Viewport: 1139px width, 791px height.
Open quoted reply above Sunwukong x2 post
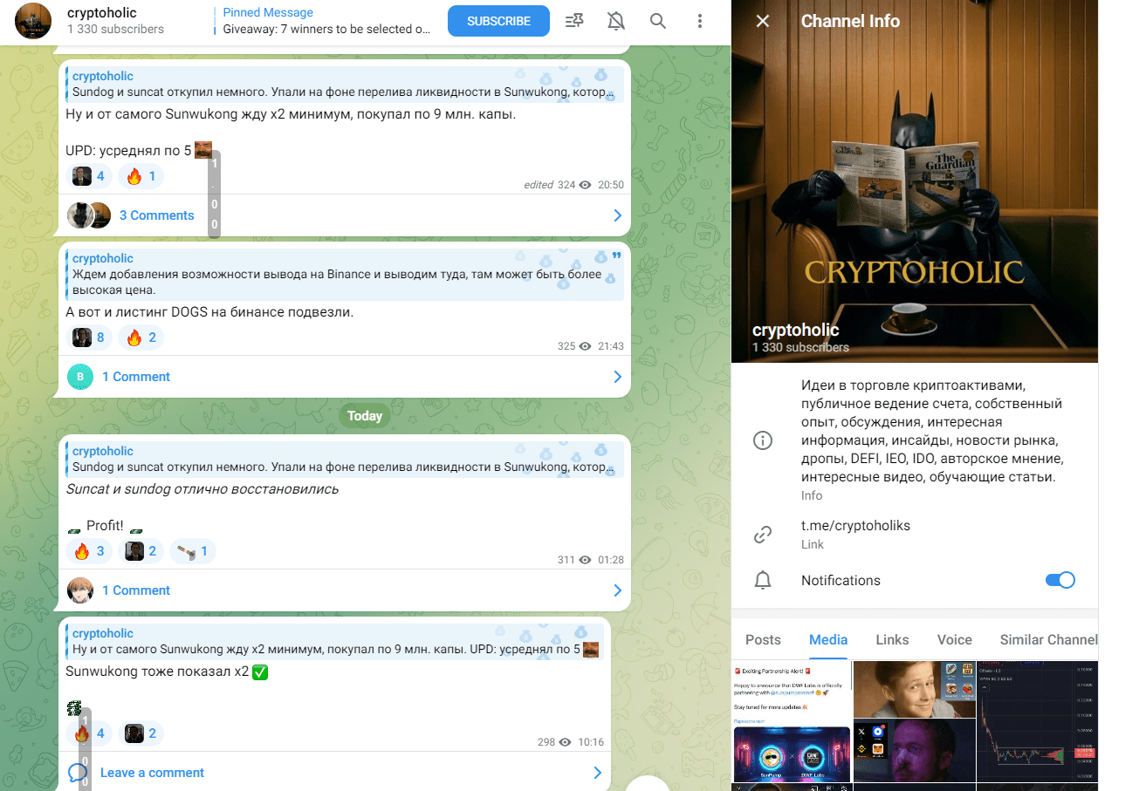coord(334,641)
